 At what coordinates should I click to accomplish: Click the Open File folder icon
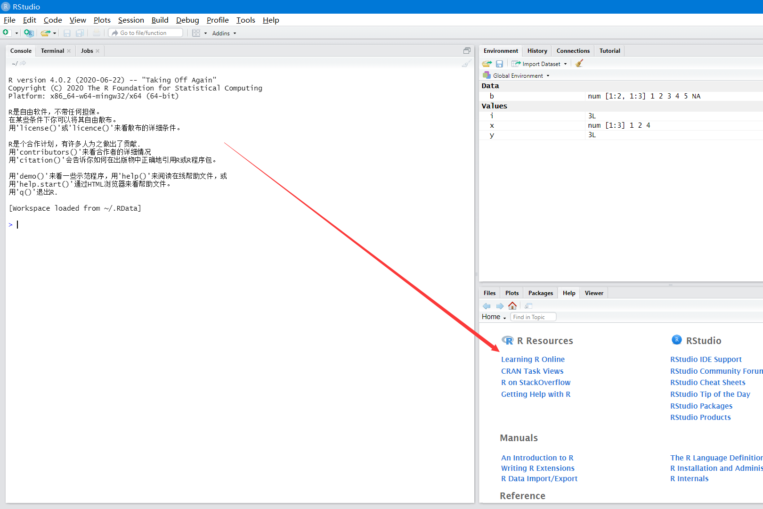click(x=45, y=33)
